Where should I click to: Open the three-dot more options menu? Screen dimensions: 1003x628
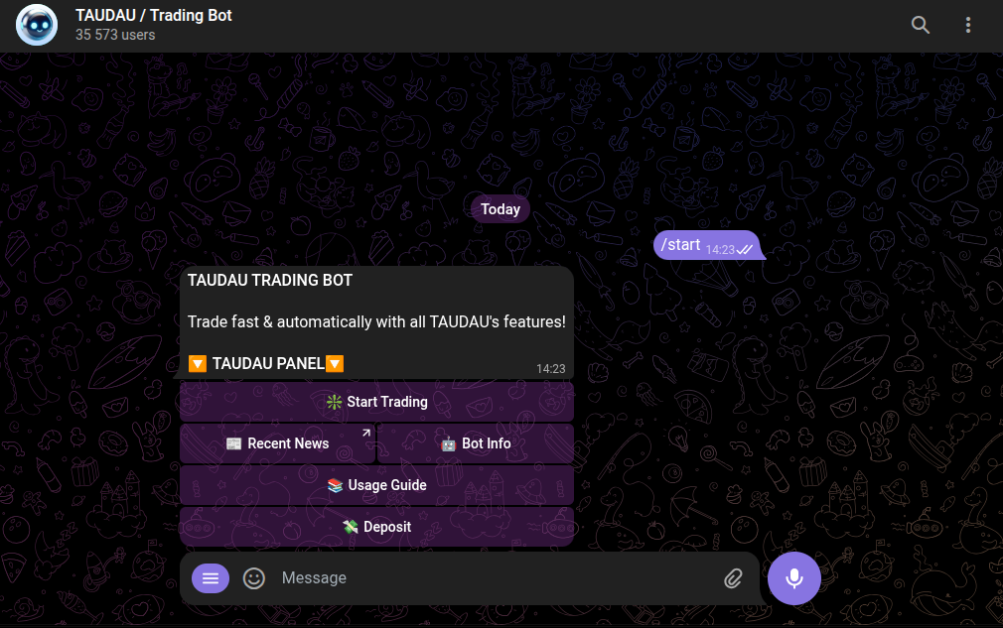coord(968,25)
